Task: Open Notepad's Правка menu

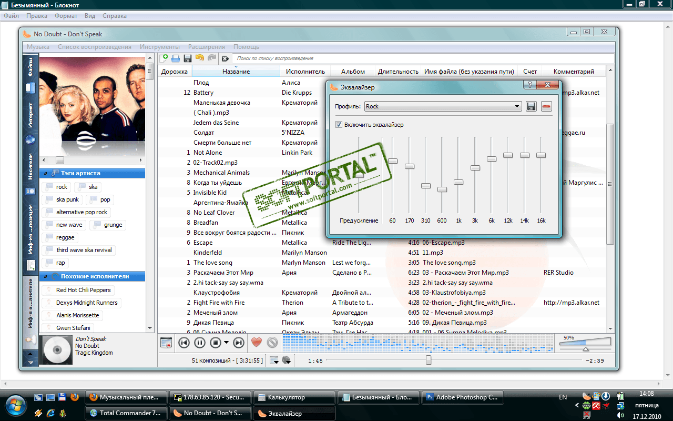Action: click(37, 16)
